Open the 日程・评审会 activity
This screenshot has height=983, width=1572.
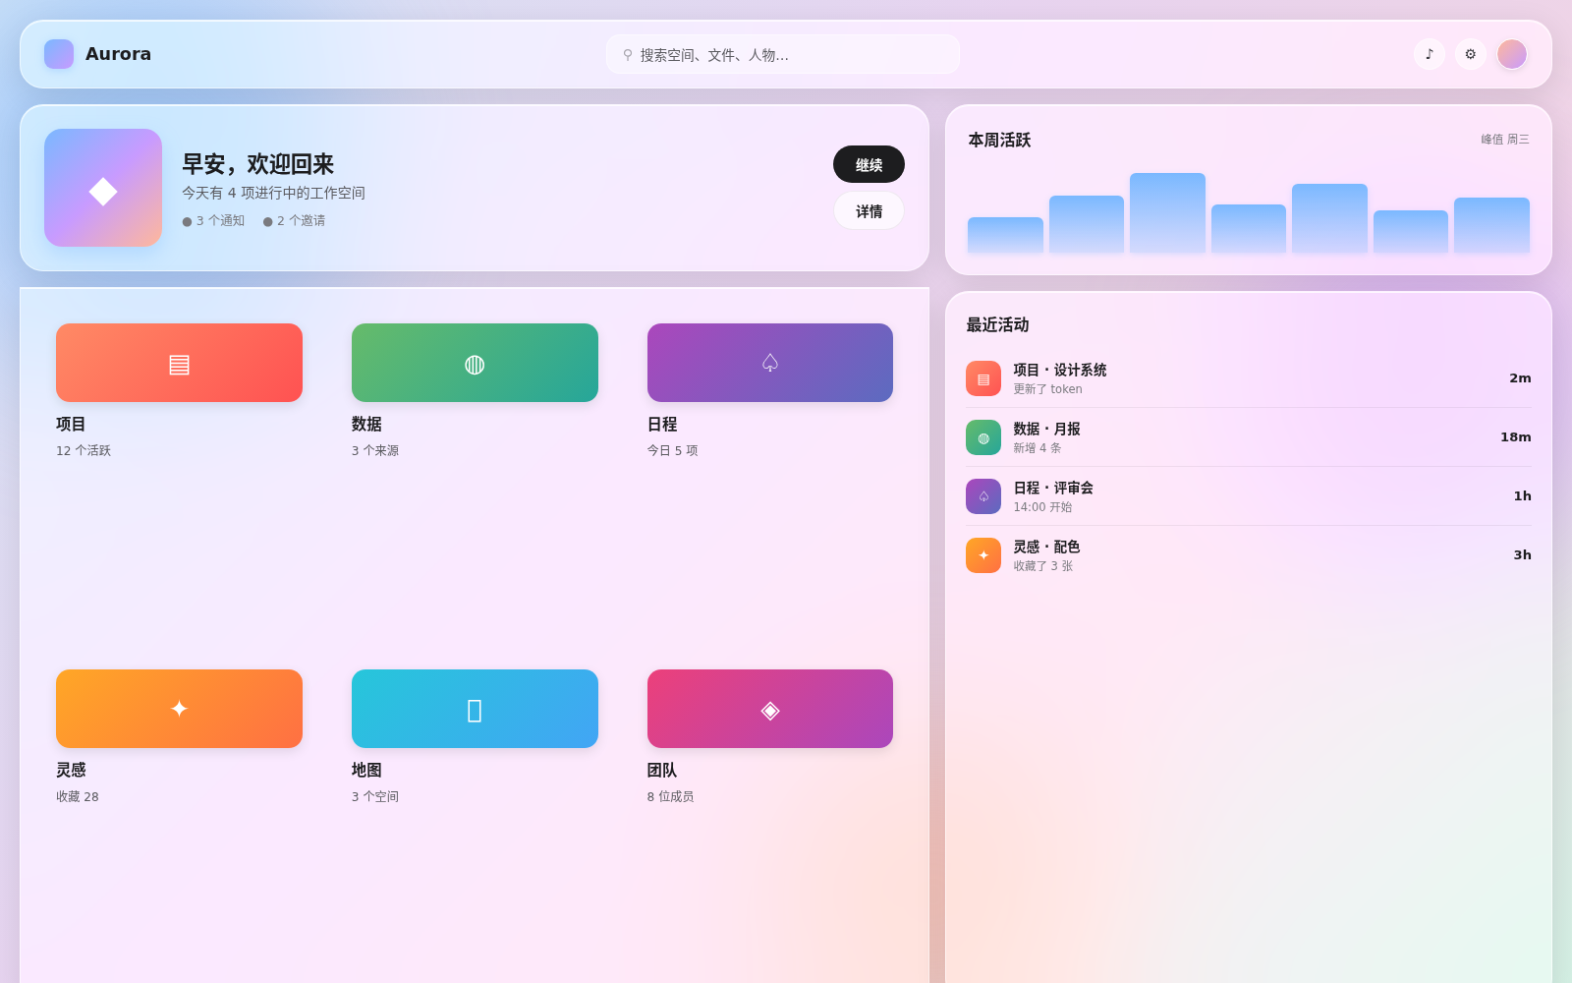click(x=1249, y=496)
